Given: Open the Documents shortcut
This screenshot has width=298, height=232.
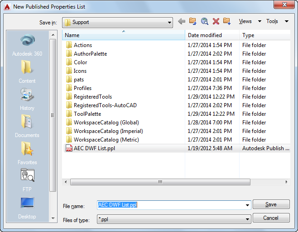Looking at the screenshot, I should click(x=27, y=126).
